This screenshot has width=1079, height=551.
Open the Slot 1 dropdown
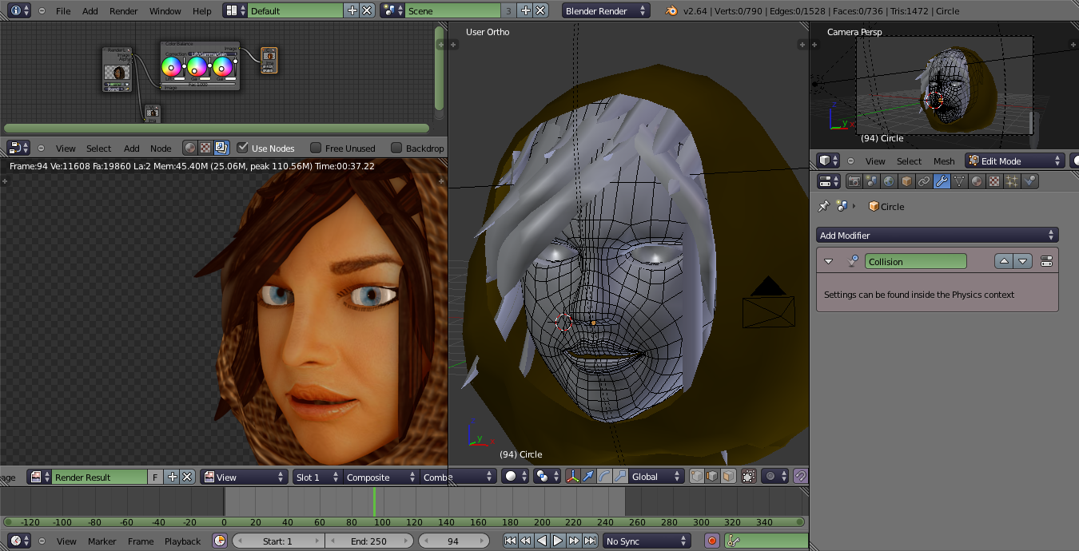318,477
